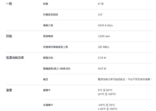Screen dimensions: 156x111
Task: Click the 傳輸介面 label
Action: coord(48,25)
